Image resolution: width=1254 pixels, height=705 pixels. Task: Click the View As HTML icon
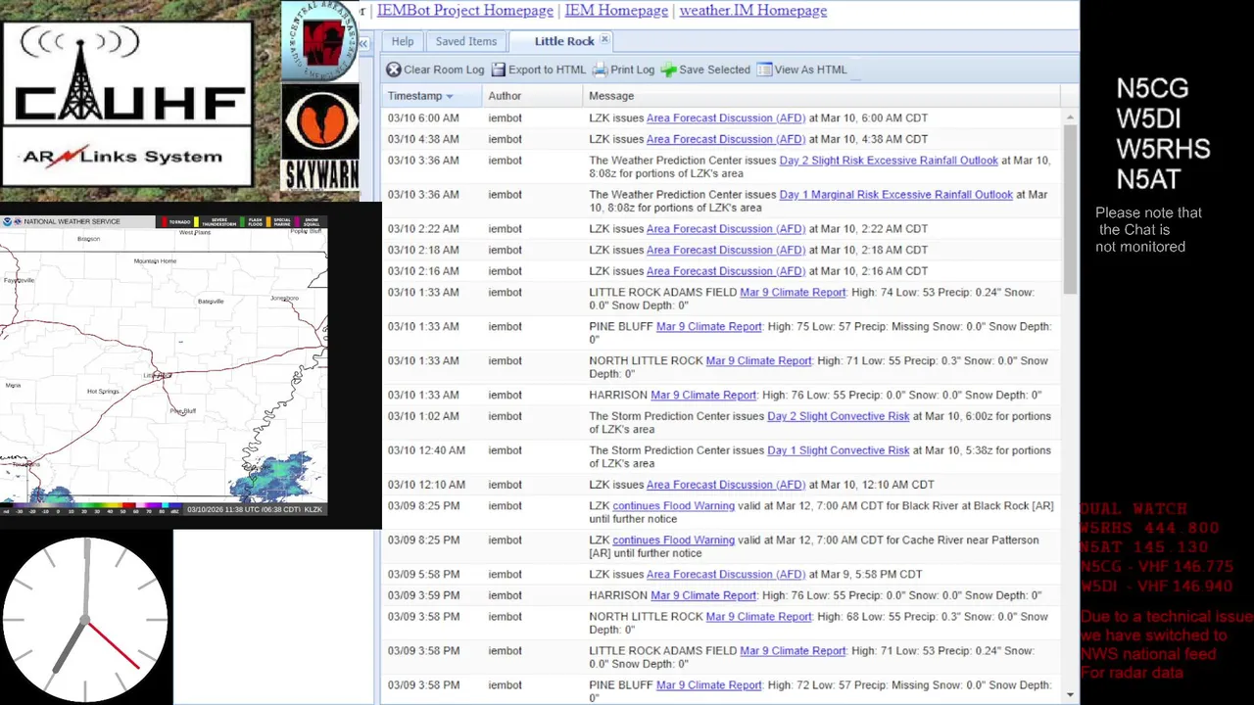click(764, 70)
